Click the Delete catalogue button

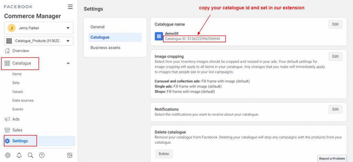(164, 154)
